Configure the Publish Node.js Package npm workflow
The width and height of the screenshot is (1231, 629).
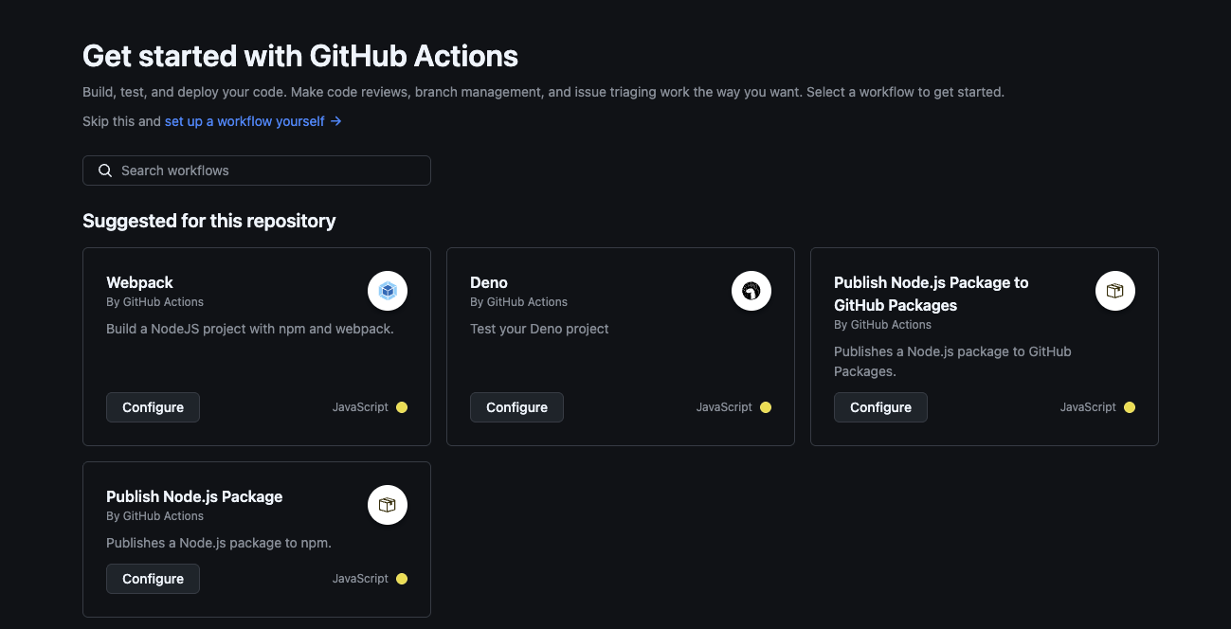153,579
